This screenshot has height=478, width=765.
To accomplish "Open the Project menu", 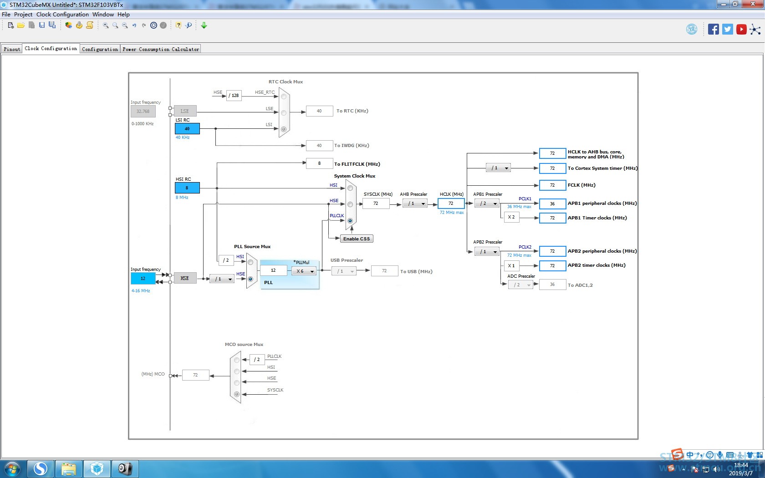I will 23,15.
